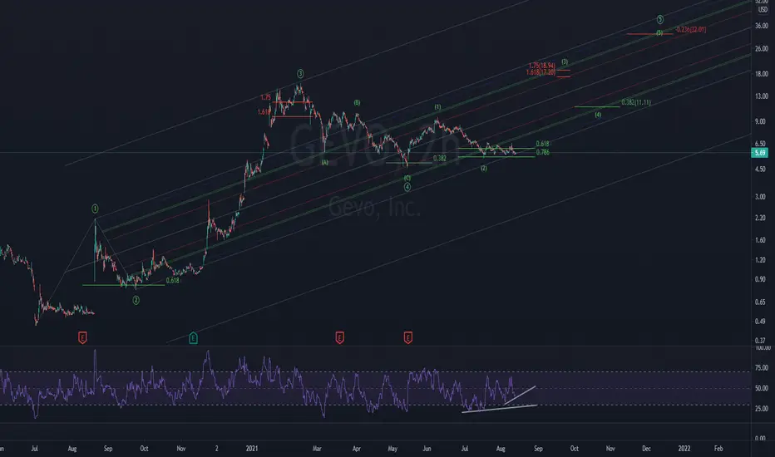Image resolution: width=775 pixels, height=457 pixels.
Task: Click the (B) corrective wave label
Action: [x=357, y=103]
